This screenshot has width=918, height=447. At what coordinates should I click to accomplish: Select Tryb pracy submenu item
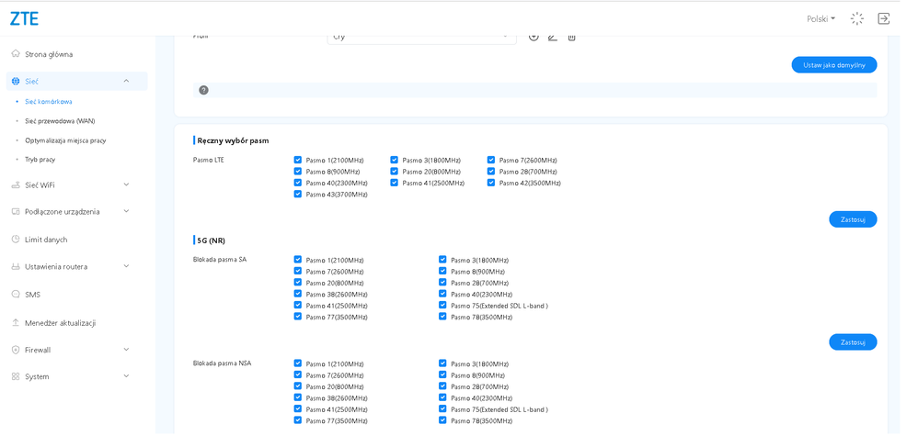click(40, 160)
